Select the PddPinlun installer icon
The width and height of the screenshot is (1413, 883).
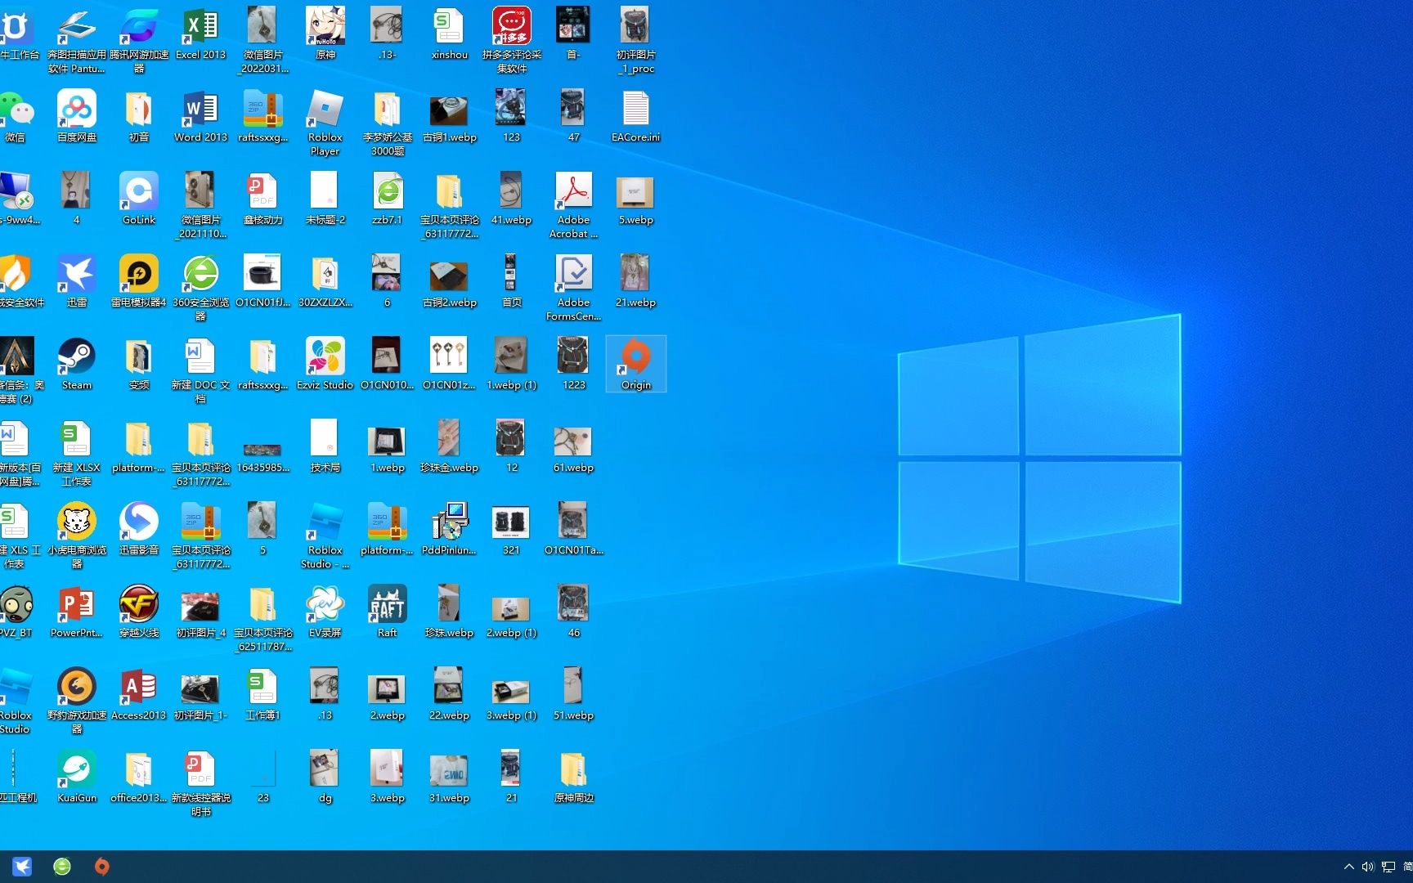tap(449, 529)
